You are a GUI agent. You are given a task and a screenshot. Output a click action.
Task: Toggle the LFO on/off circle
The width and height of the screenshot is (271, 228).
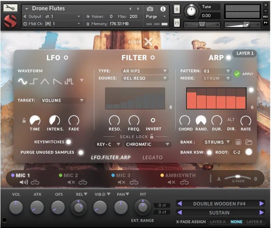click(x=66, y=58)
